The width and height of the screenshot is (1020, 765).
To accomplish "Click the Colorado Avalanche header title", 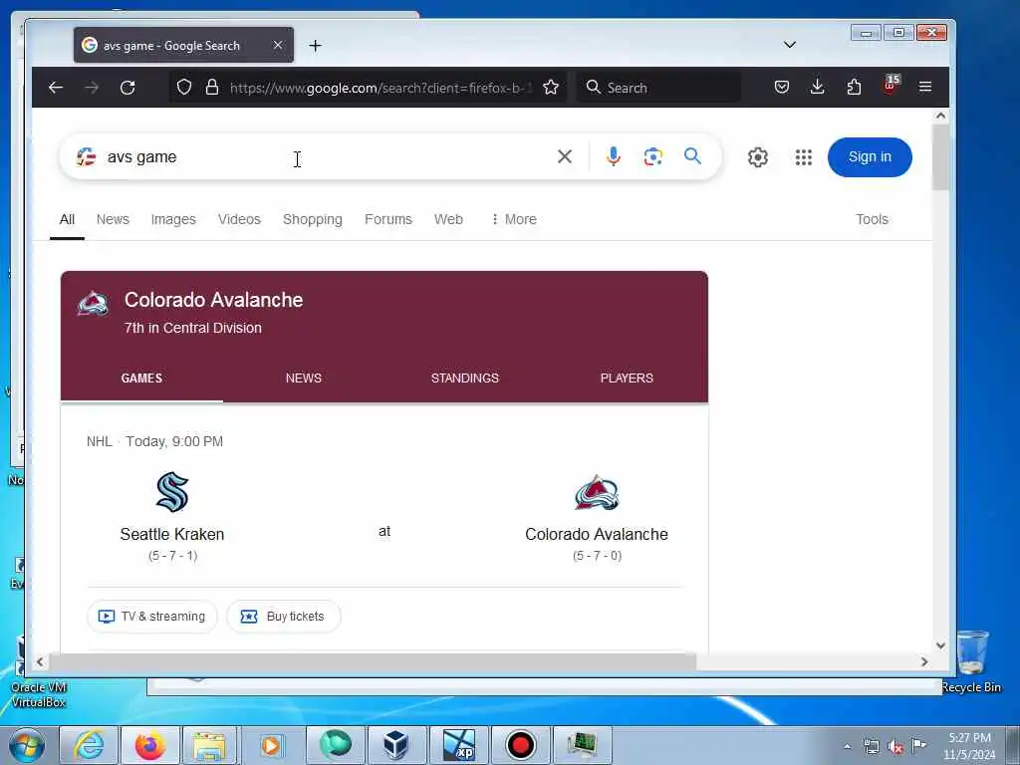I will coord(213,300).
